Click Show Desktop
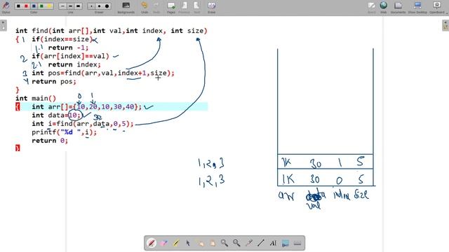449x252 pixels. 417,7
